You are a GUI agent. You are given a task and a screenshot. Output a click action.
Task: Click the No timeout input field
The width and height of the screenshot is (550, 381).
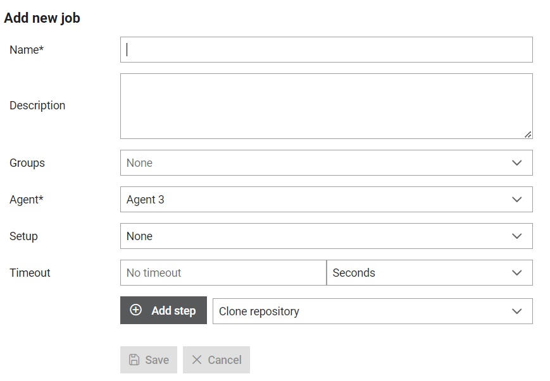point(223,273)
